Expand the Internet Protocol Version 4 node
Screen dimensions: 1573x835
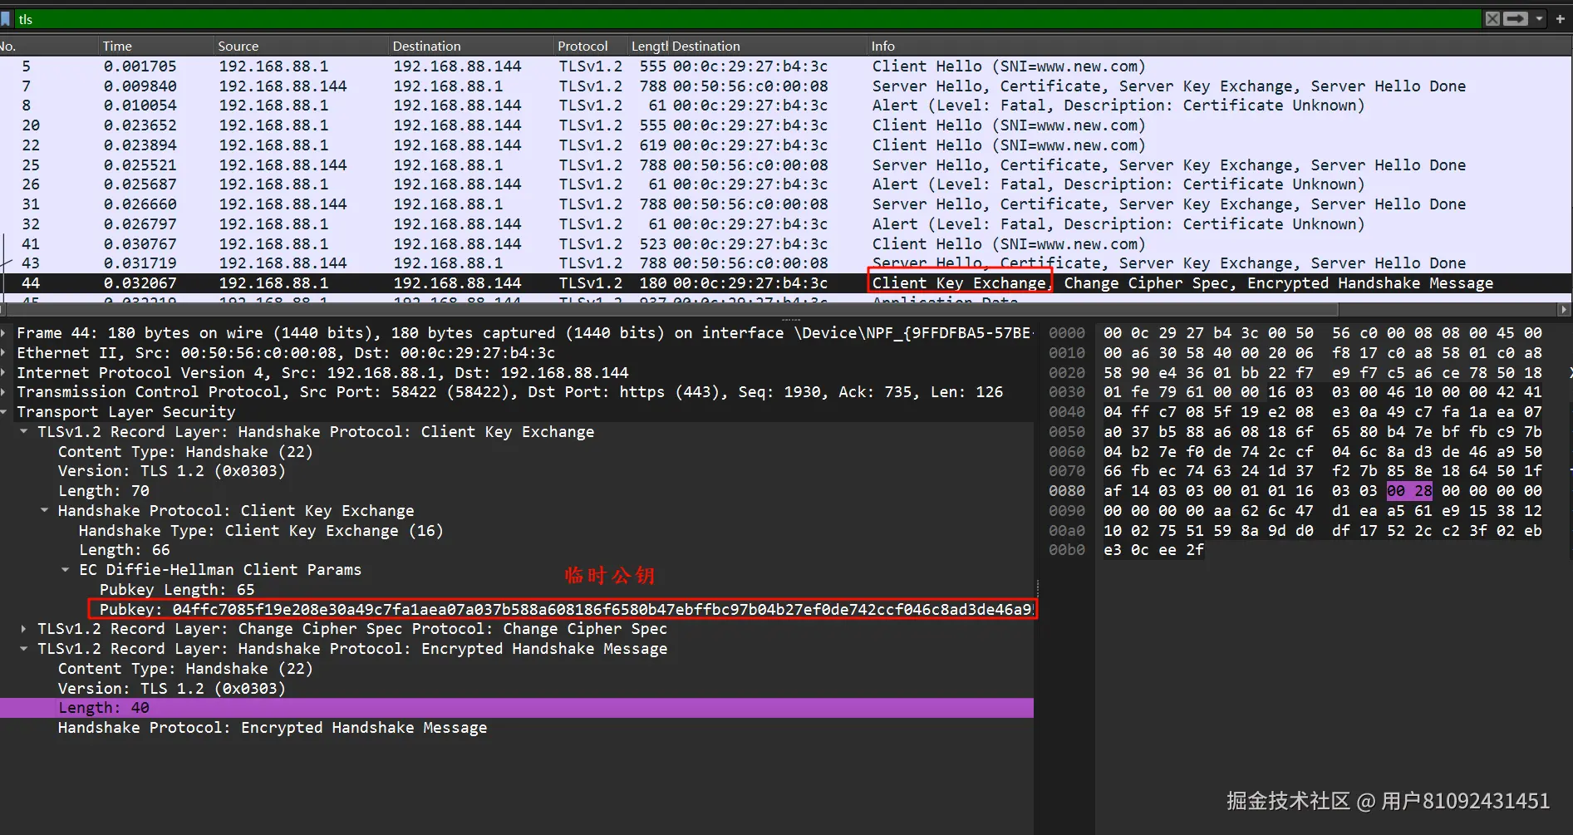(5, 373)
